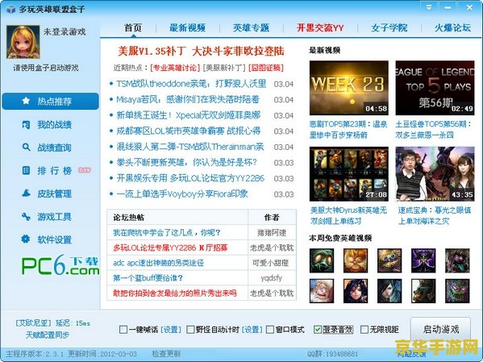Viewport: 483px width, 362px height.
Task: Click the box logo in title bar
Action: point(10,9)
